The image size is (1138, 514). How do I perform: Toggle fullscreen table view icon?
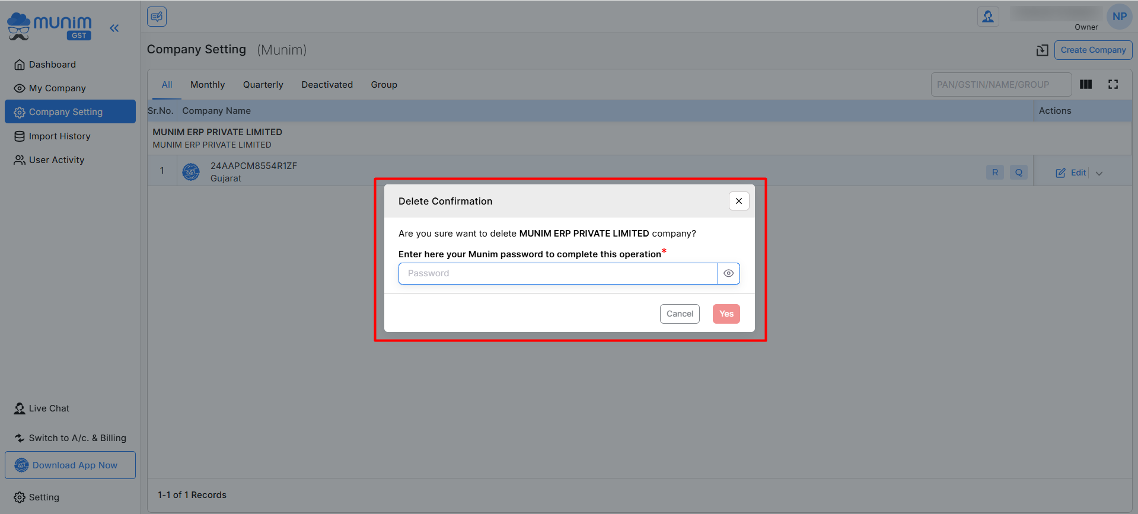1113,85
